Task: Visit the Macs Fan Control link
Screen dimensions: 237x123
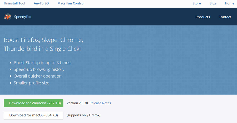Action: (x=71, y=3)
